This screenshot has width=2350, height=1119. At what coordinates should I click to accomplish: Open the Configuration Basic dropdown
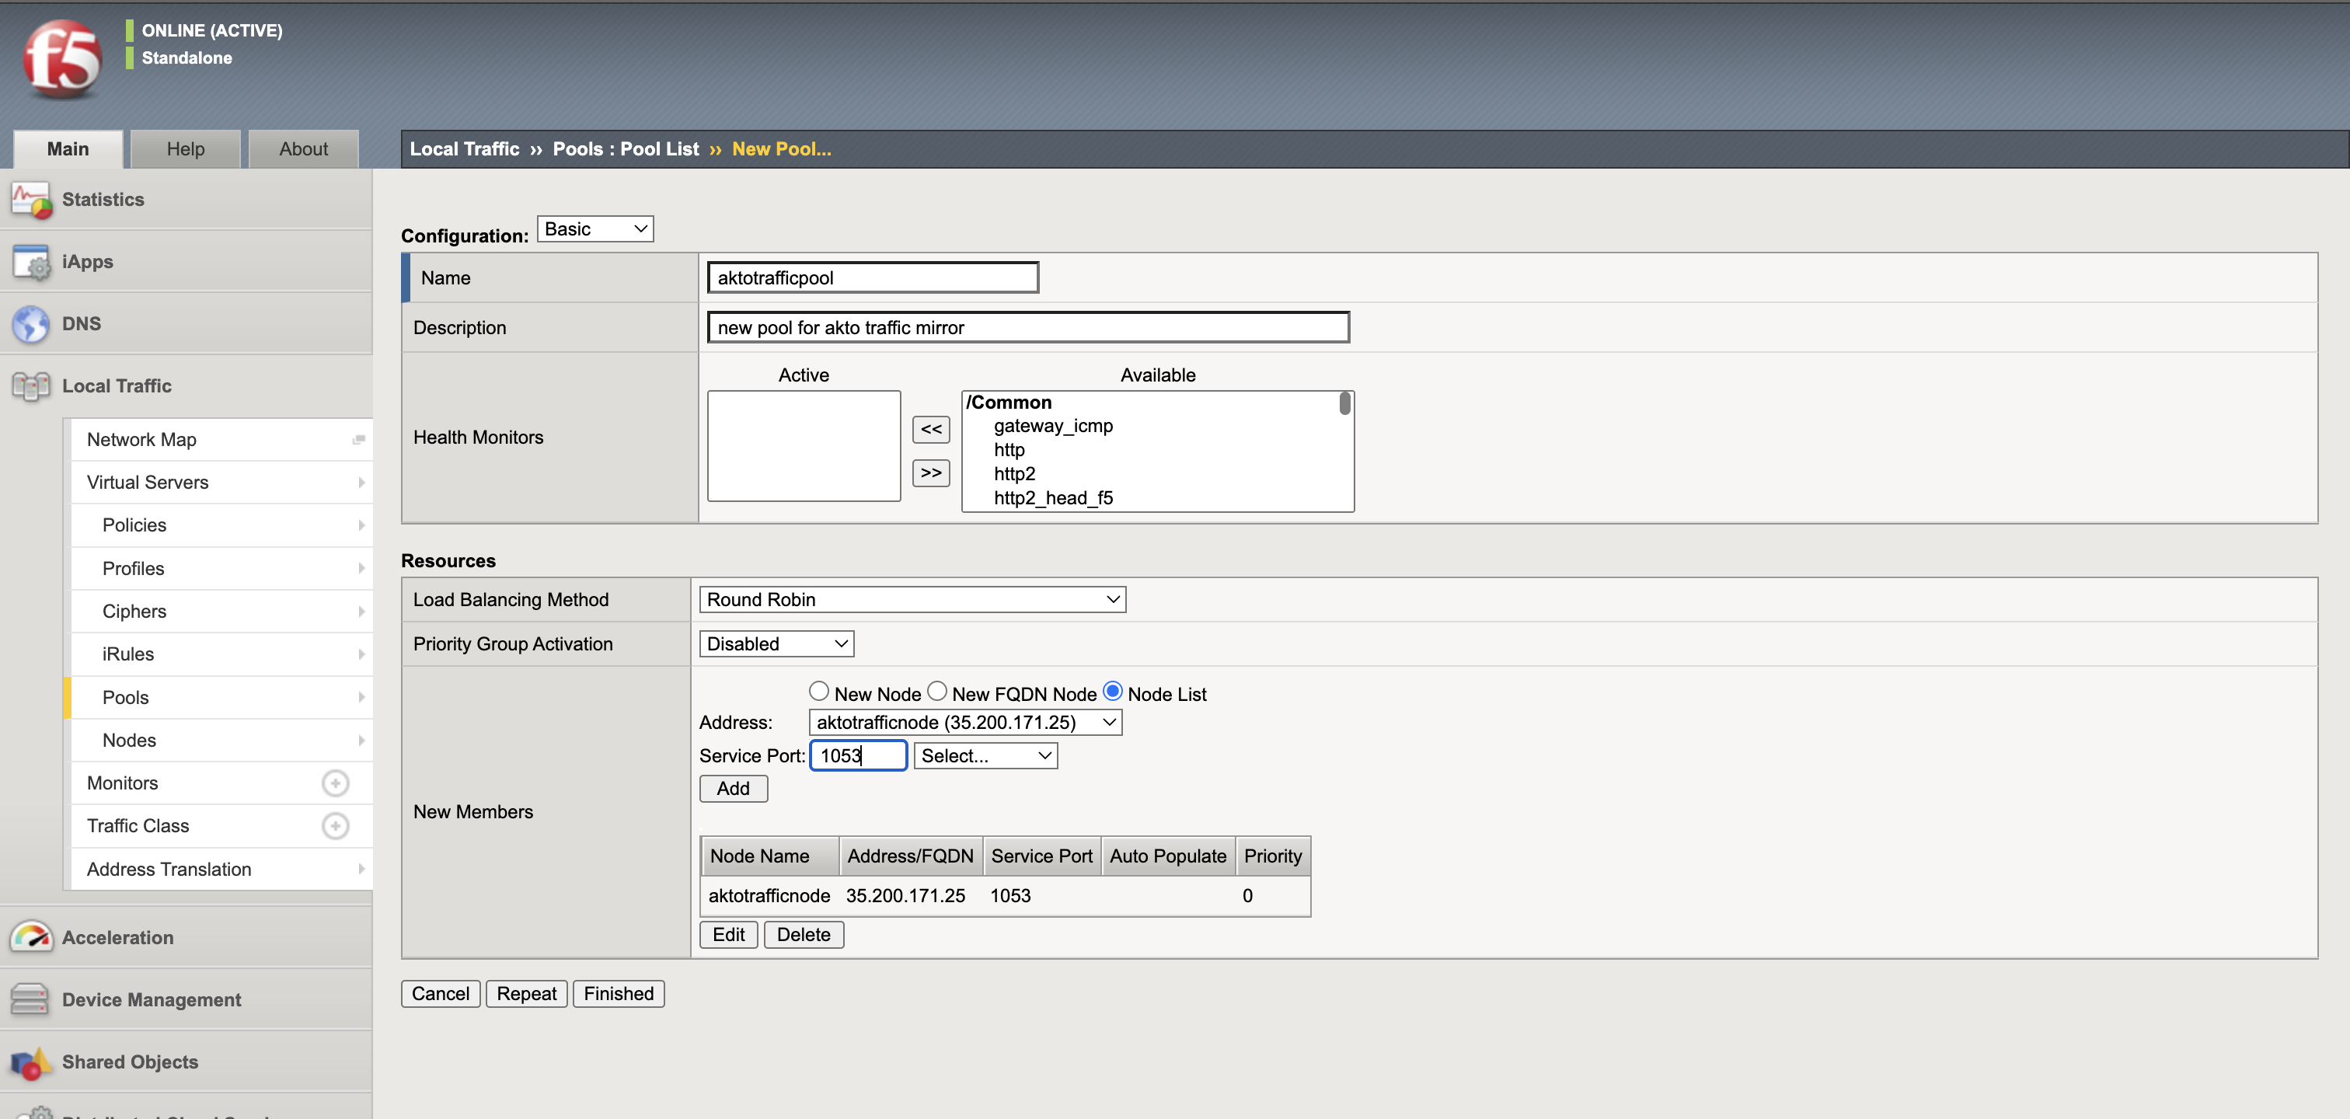point(594,229)
